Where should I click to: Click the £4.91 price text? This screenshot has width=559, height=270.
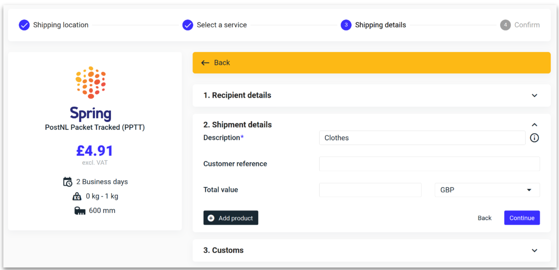click(95, 151)
